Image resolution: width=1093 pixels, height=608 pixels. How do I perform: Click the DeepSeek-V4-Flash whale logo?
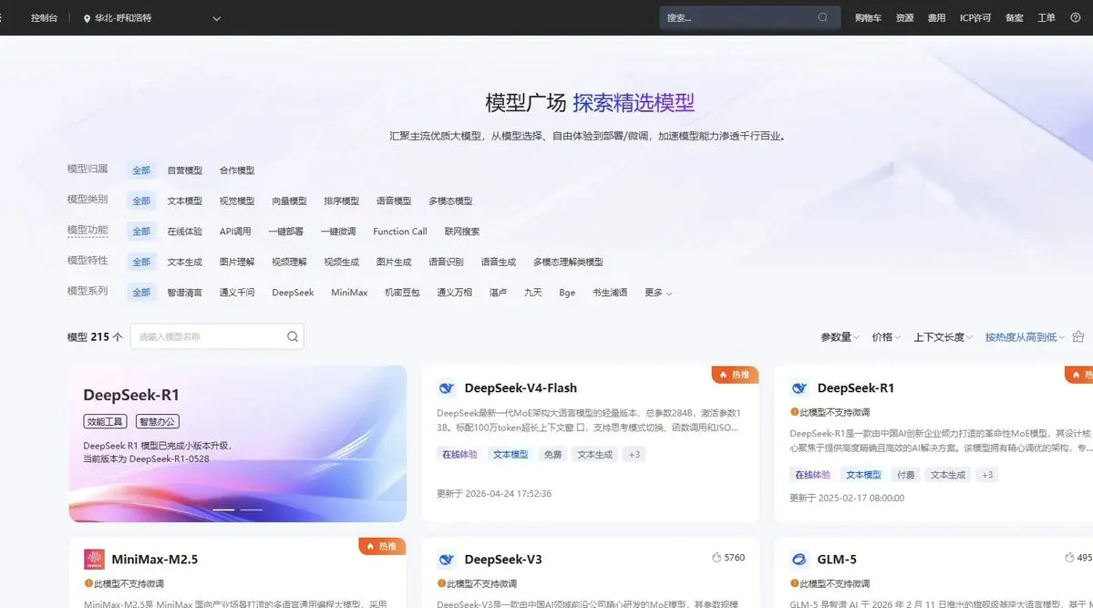pyautogui.click(x=447, y=387)
